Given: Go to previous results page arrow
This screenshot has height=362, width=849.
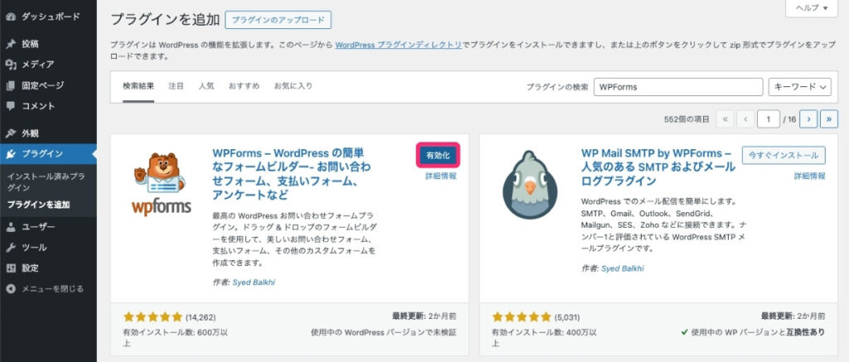Looking at the screenshot, I should [x=745, y=119].
